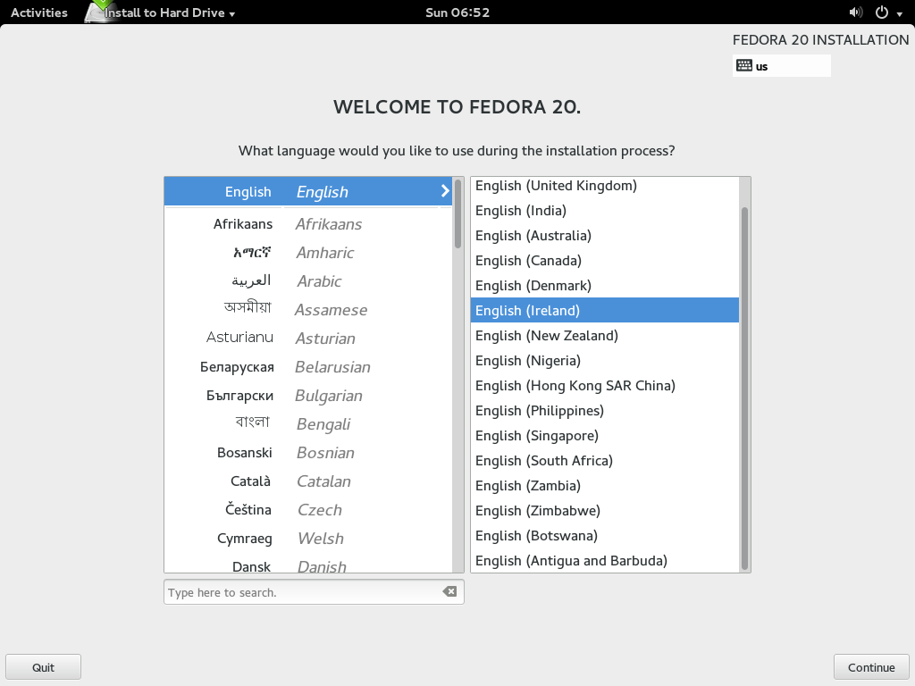This screenshot has width=915, height=686.
Task: Select Bengali in the language list
Action: point(308,424)
